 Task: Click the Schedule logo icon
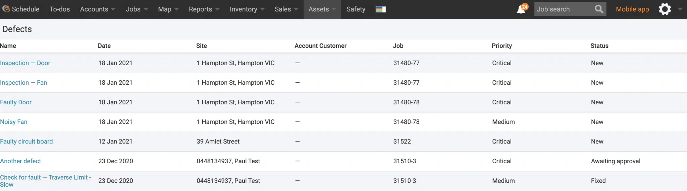pyautogui.click(x=6, y=9)
